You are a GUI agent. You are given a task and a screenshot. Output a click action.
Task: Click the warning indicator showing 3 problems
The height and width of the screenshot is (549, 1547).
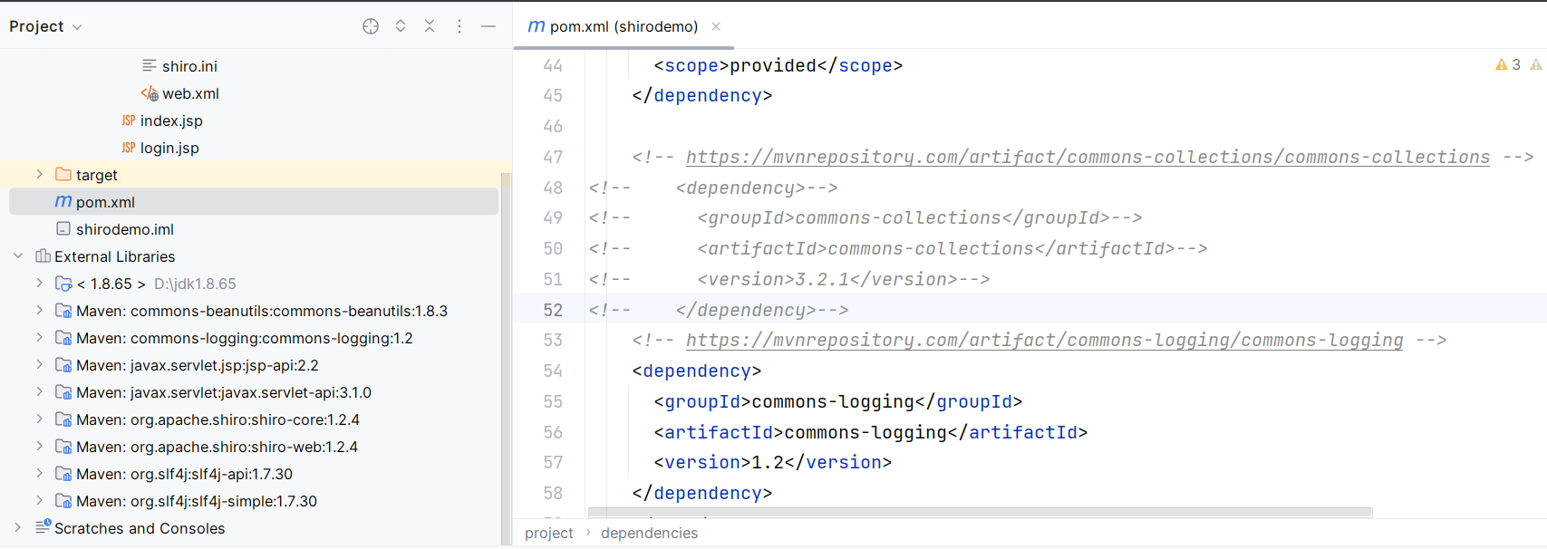(1508, 64)
